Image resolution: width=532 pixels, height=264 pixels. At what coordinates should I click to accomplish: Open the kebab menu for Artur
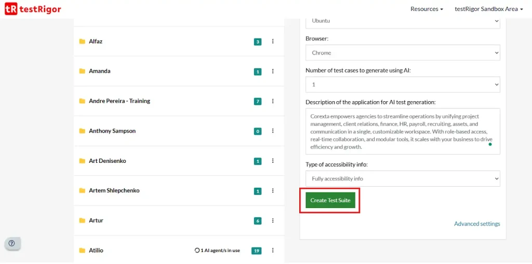click(273, 220)
